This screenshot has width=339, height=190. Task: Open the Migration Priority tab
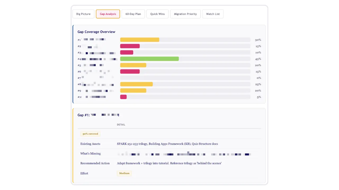185,14
